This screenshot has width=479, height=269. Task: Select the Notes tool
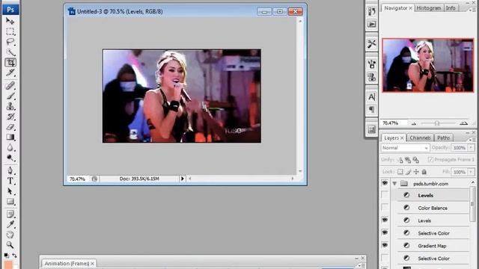point(10,214)
